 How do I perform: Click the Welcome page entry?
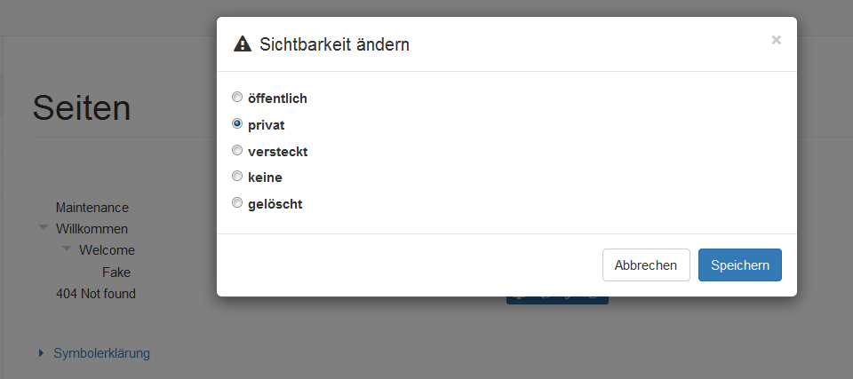pos(107,250)
